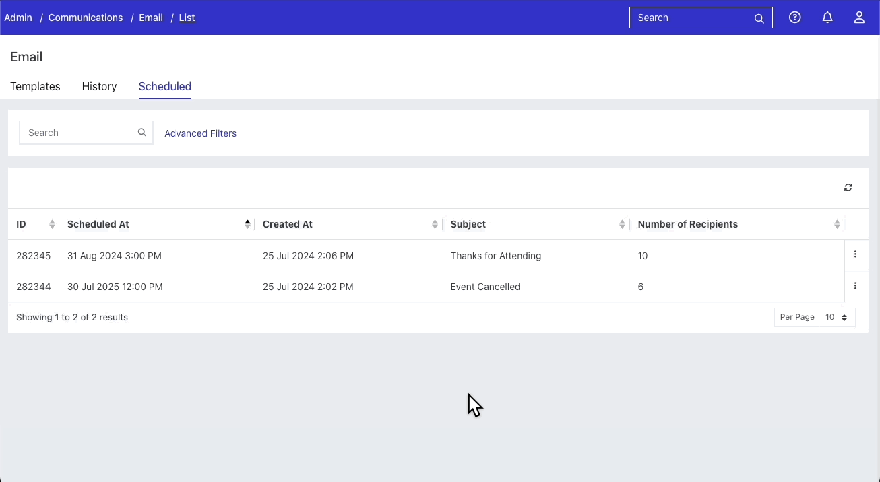Click the Number of Recipients header label
The image size is (880, 482).
tap(688, 224)
